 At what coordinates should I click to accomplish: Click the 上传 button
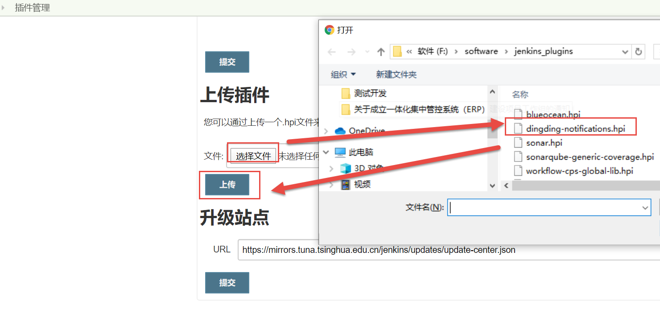[227, 185]
